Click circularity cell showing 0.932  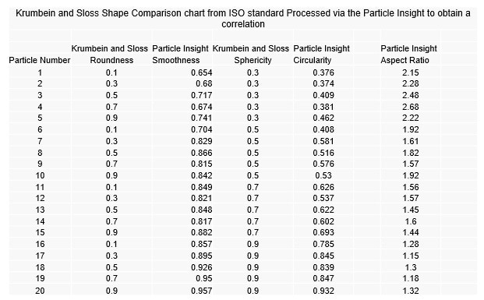pyautogui.click(x=323, y=291)
